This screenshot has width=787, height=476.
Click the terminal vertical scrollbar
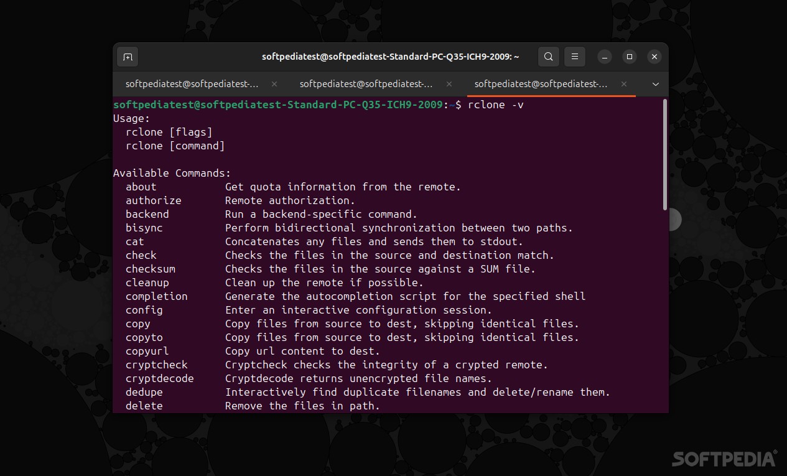click(x=664, y=154)
